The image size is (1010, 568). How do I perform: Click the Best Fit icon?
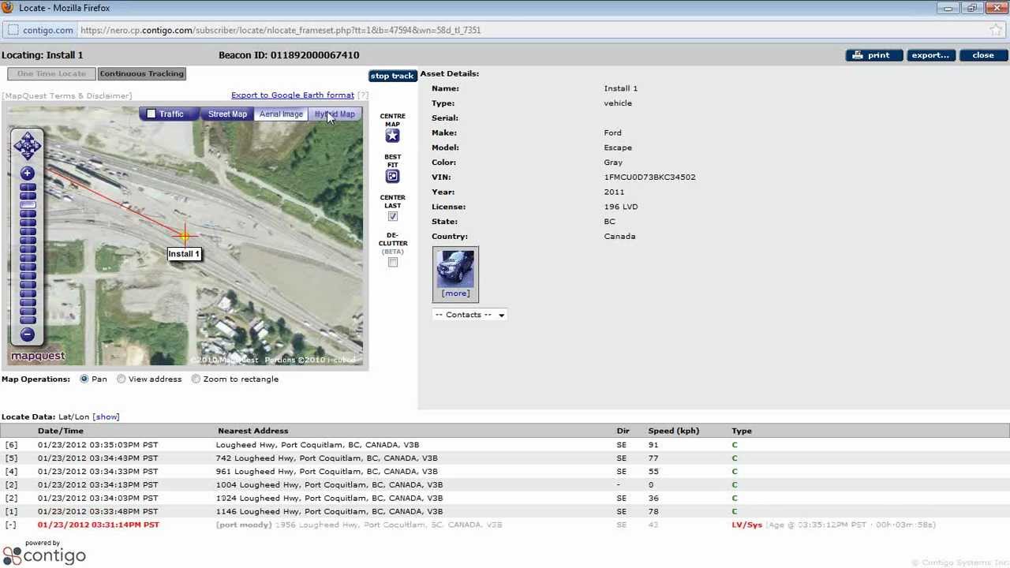point(392,176)
